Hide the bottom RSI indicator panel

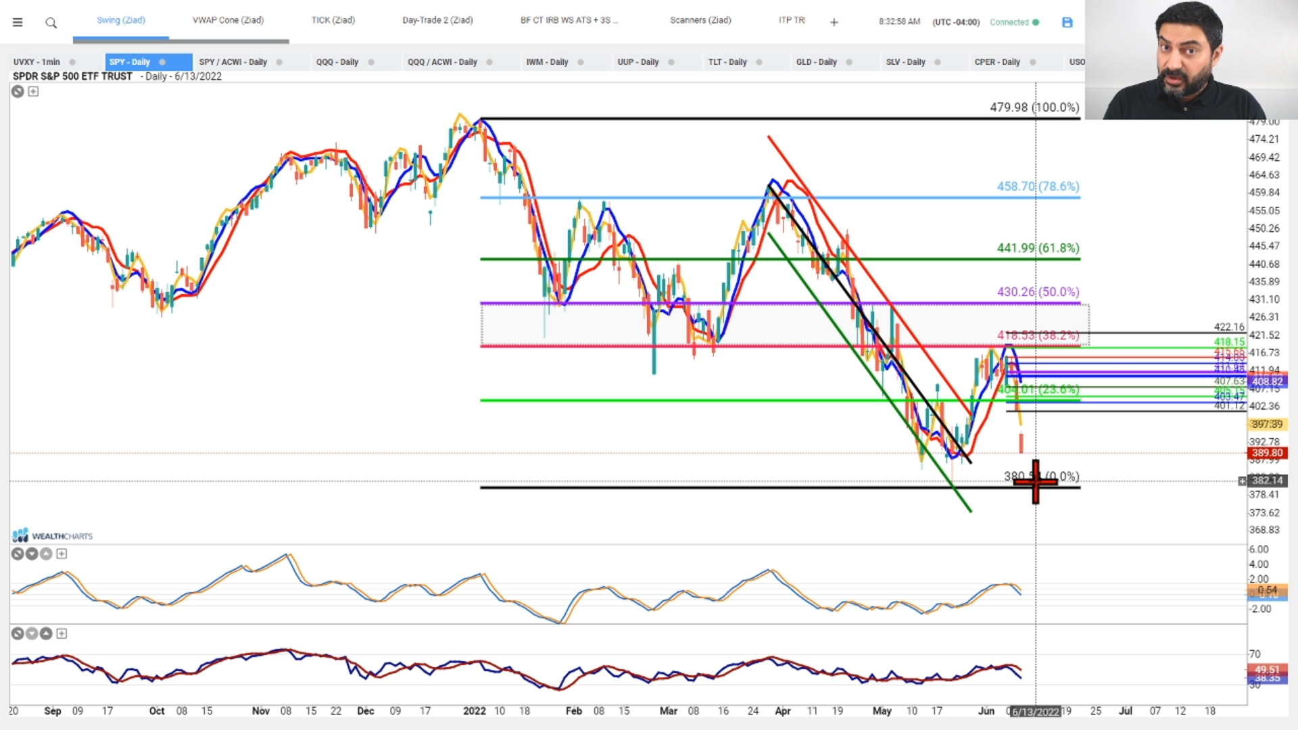coord(18,633)
